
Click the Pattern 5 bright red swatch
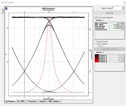pos(97,62)
